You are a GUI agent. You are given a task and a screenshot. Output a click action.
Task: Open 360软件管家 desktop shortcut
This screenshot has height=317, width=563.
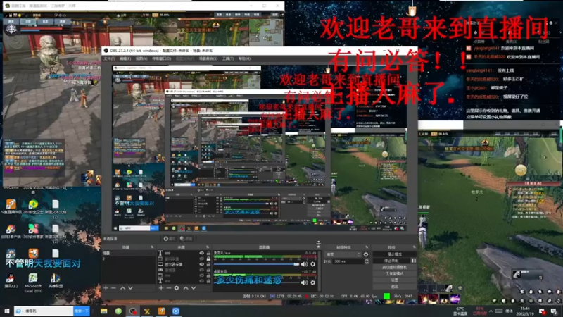point(33,232)
